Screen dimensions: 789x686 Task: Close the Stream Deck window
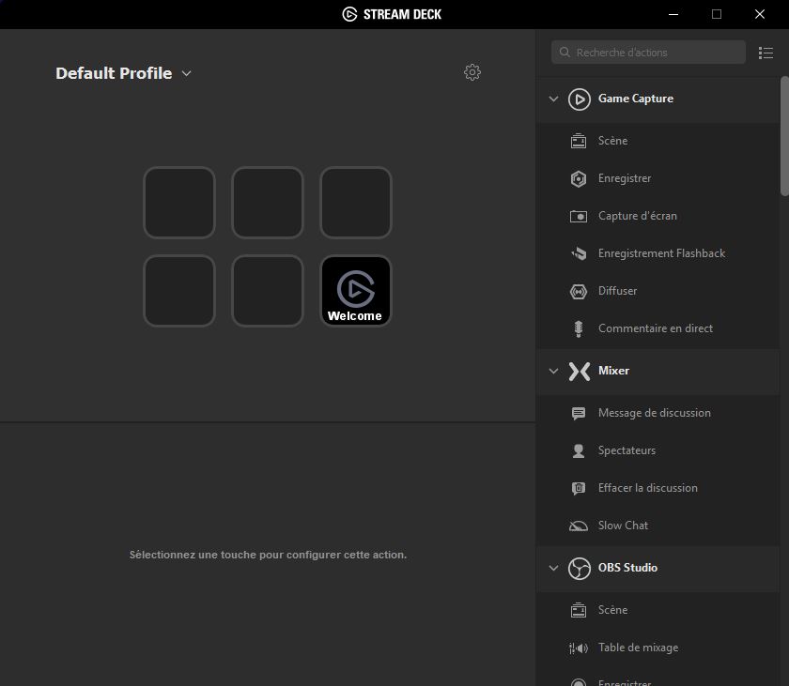[760, 14]
